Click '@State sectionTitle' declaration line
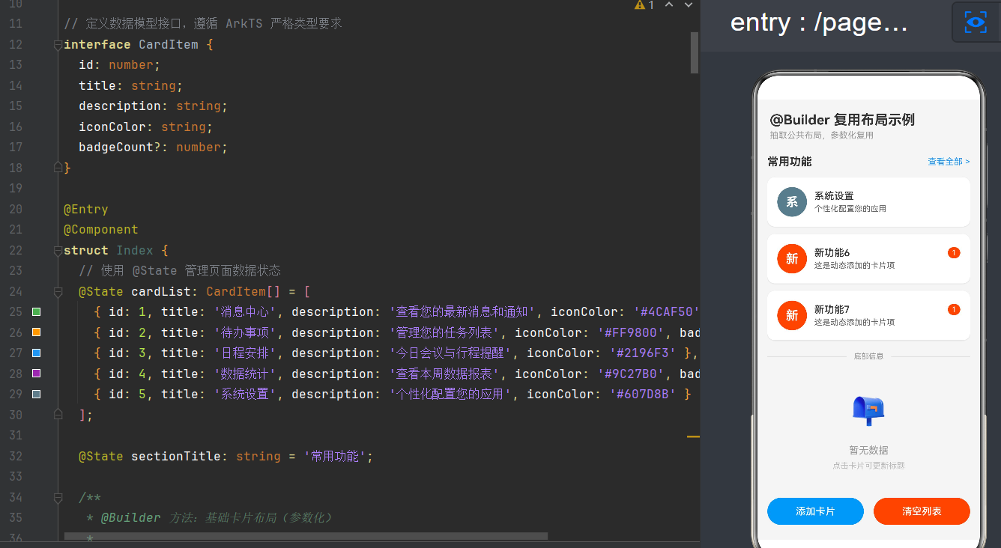The width and height of the screenshot is (1001, 548). tap(226, 457)
